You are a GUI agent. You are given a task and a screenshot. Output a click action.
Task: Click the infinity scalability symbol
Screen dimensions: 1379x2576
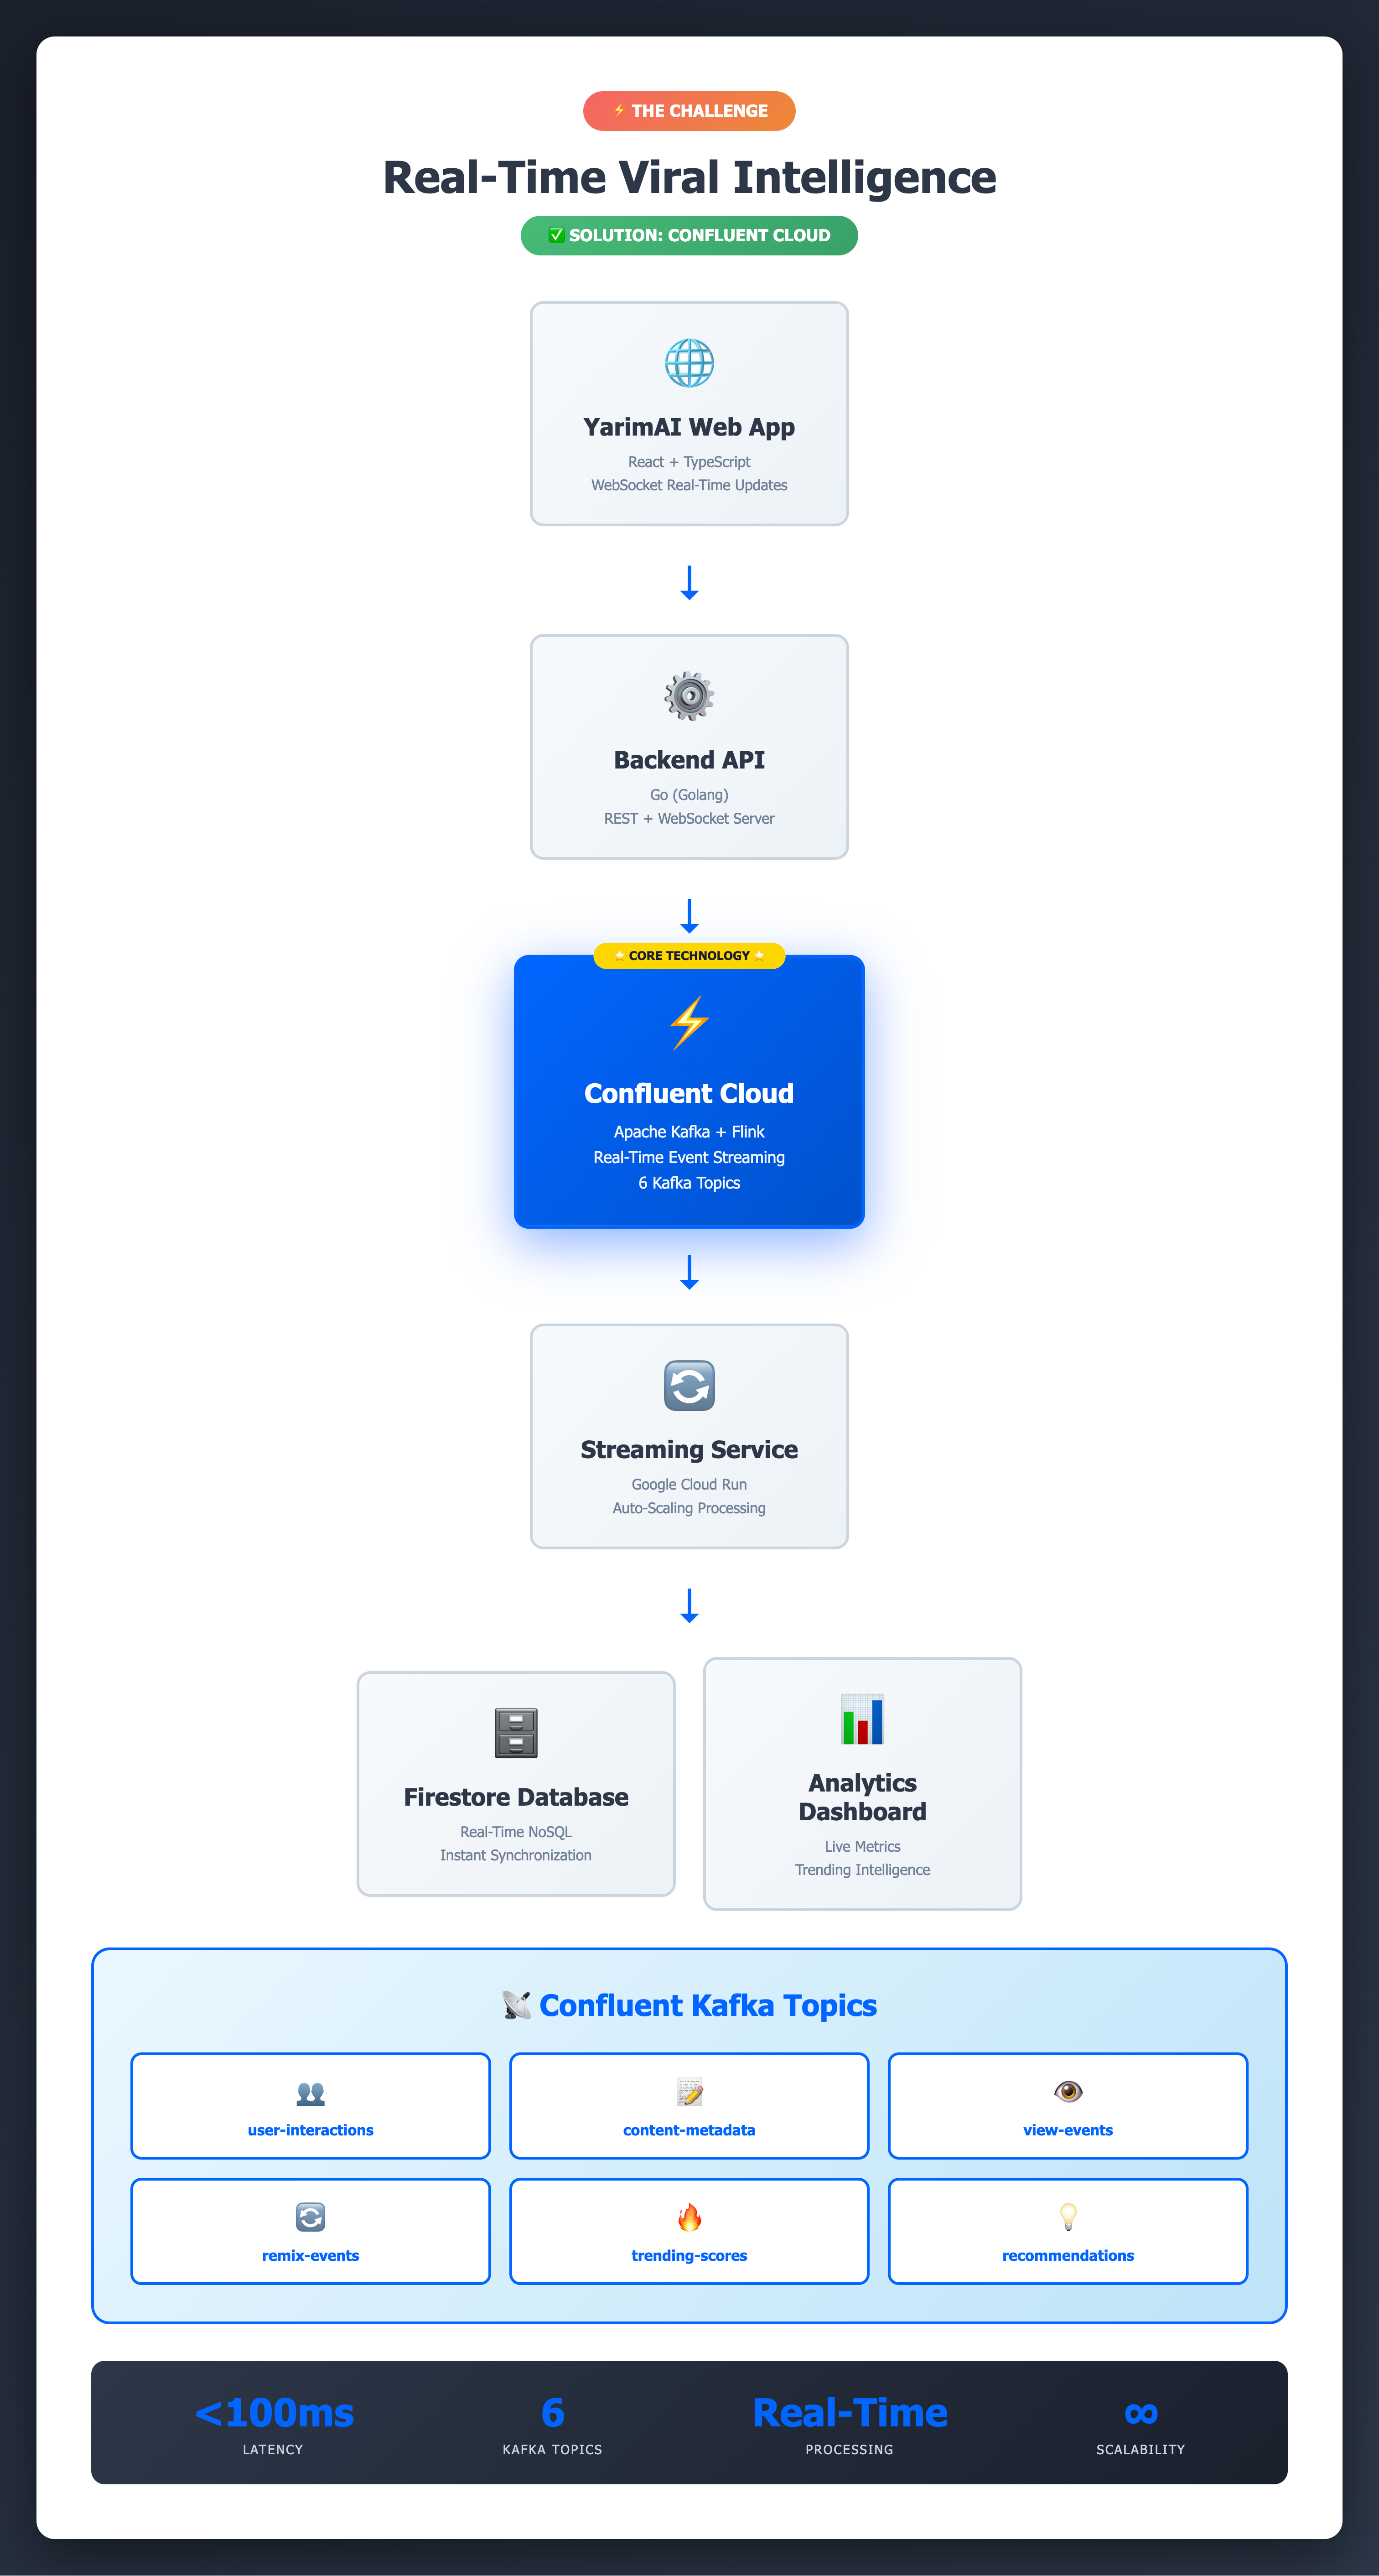point(1140,2413)
